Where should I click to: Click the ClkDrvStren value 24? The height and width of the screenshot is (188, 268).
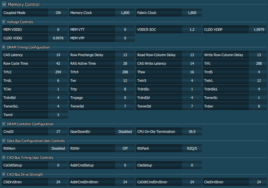click(x=58, y=182)
